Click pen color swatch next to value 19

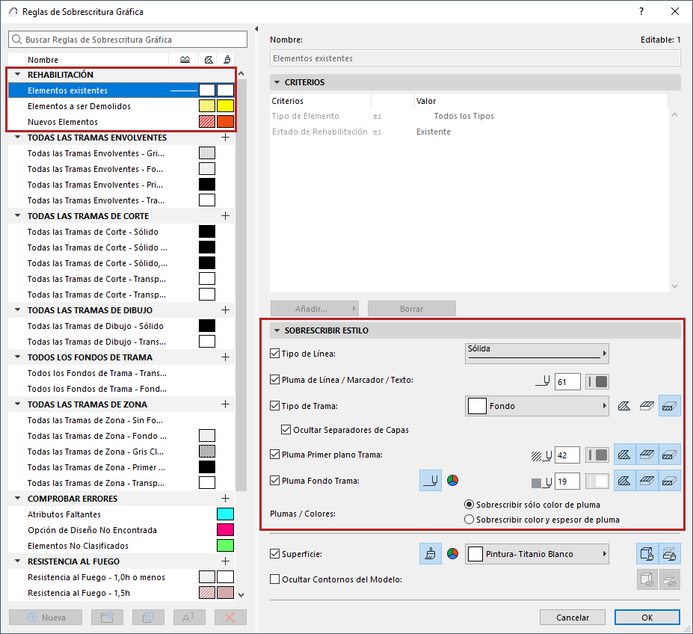point(597,481)
